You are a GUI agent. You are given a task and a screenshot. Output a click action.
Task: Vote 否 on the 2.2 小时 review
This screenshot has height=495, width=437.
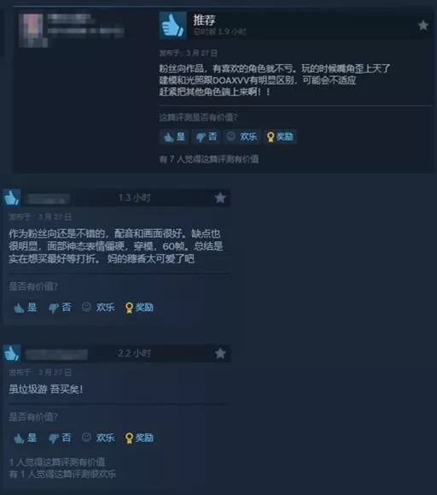(x=60, y=438)
